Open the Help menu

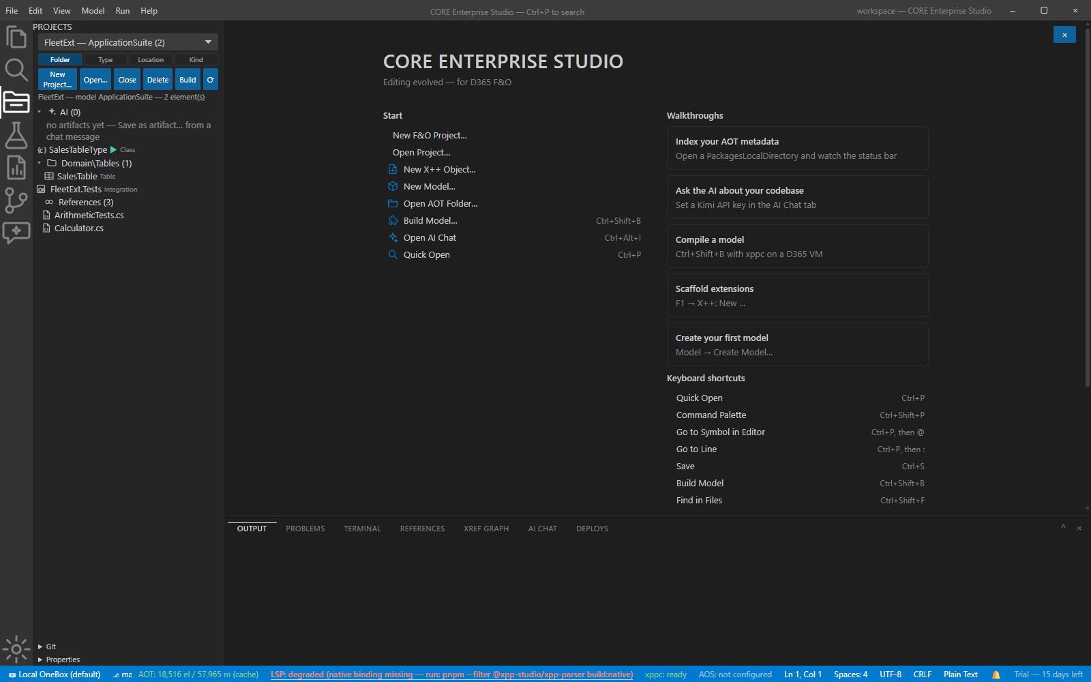[x=149, y=11]
